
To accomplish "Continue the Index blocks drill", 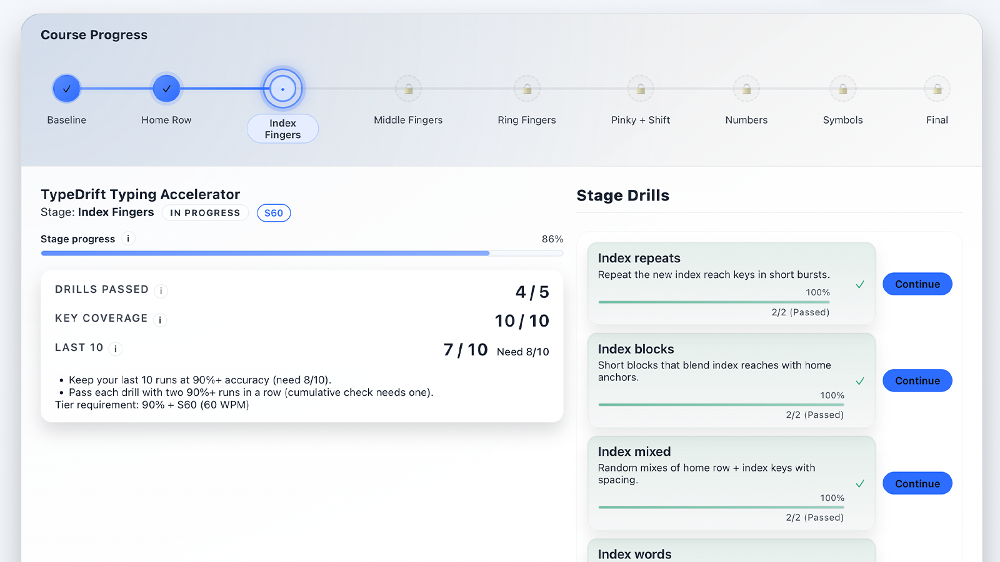I will pos(917,380).
